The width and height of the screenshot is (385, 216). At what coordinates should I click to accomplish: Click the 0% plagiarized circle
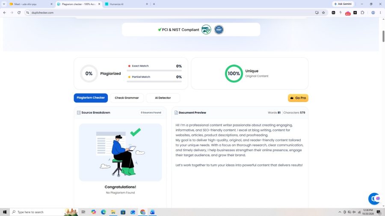(89, 73)
